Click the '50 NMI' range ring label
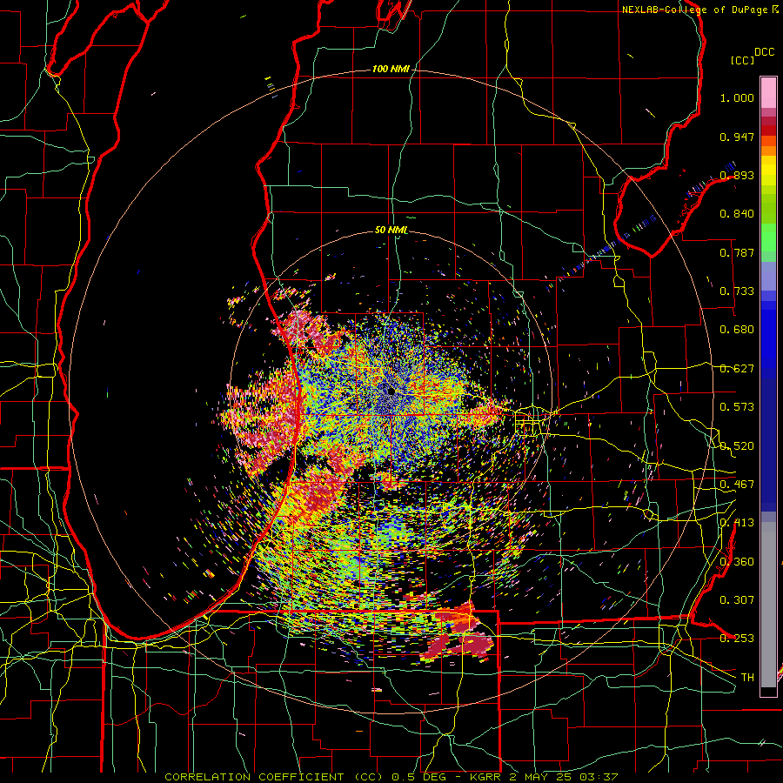The width and height of the screenshot is (783, 783). click(x=391, y=231)
